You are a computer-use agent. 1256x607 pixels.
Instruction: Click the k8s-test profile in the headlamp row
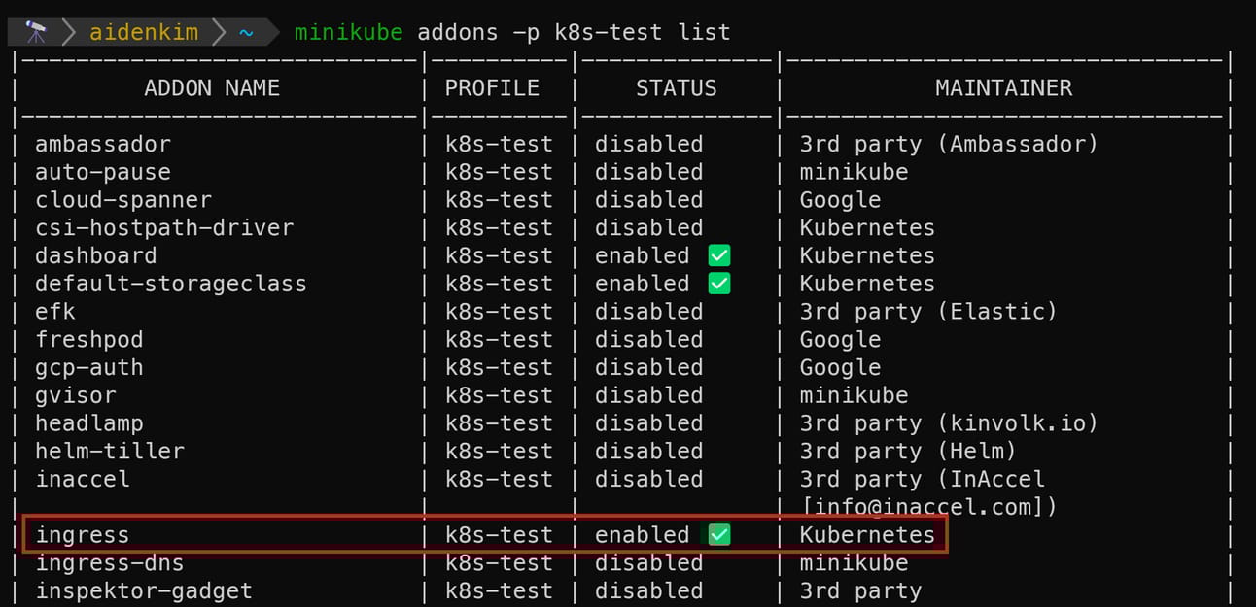click(499, 423)
